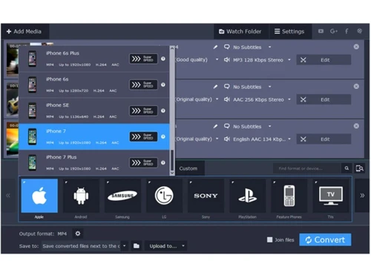The width and height of the screenshot is (371, 278).
Task: Open the second file's No Subtitles dropdown
Action: pos(247,87)
